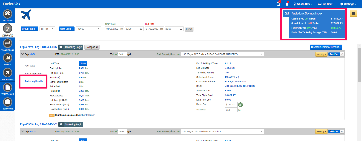362x141 pixels.
Task: Open the Group: Type dropdown
Action: coord(29,29)
